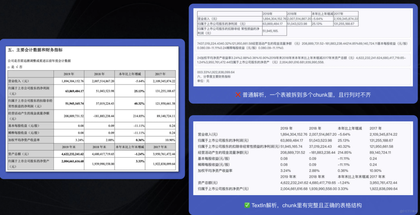Open the 2019年 column header

[x=70, y=74]
